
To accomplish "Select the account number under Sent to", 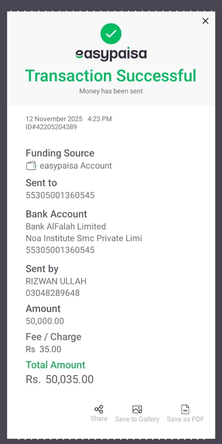I will pyautogui.click(x=60, y=195).
